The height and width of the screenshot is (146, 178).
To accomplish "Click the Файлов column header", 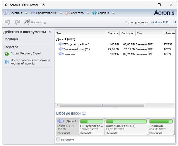I will pos(170,33).
